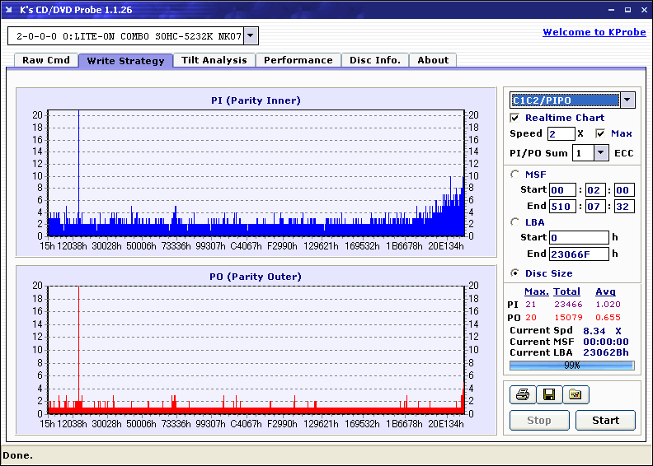Select the MSF radio button

point(515,174)
